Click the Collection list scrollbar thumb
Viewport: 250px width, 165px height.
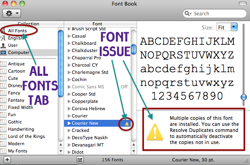pos(60,63)
